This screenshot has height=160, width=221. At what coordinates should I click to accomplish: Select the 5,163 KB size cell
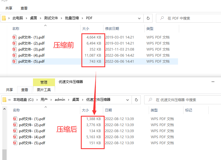tap(93, 137)
